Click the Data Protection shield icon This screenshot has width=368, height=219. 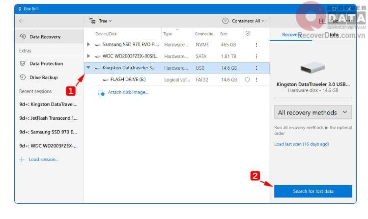pos(23,63)
